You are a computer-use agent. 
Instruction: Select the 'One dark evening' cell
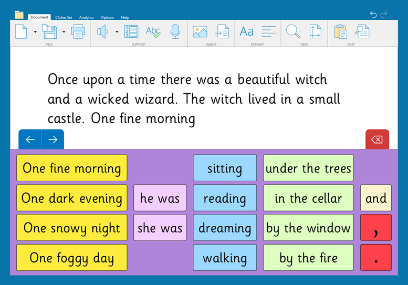point(72,198)
